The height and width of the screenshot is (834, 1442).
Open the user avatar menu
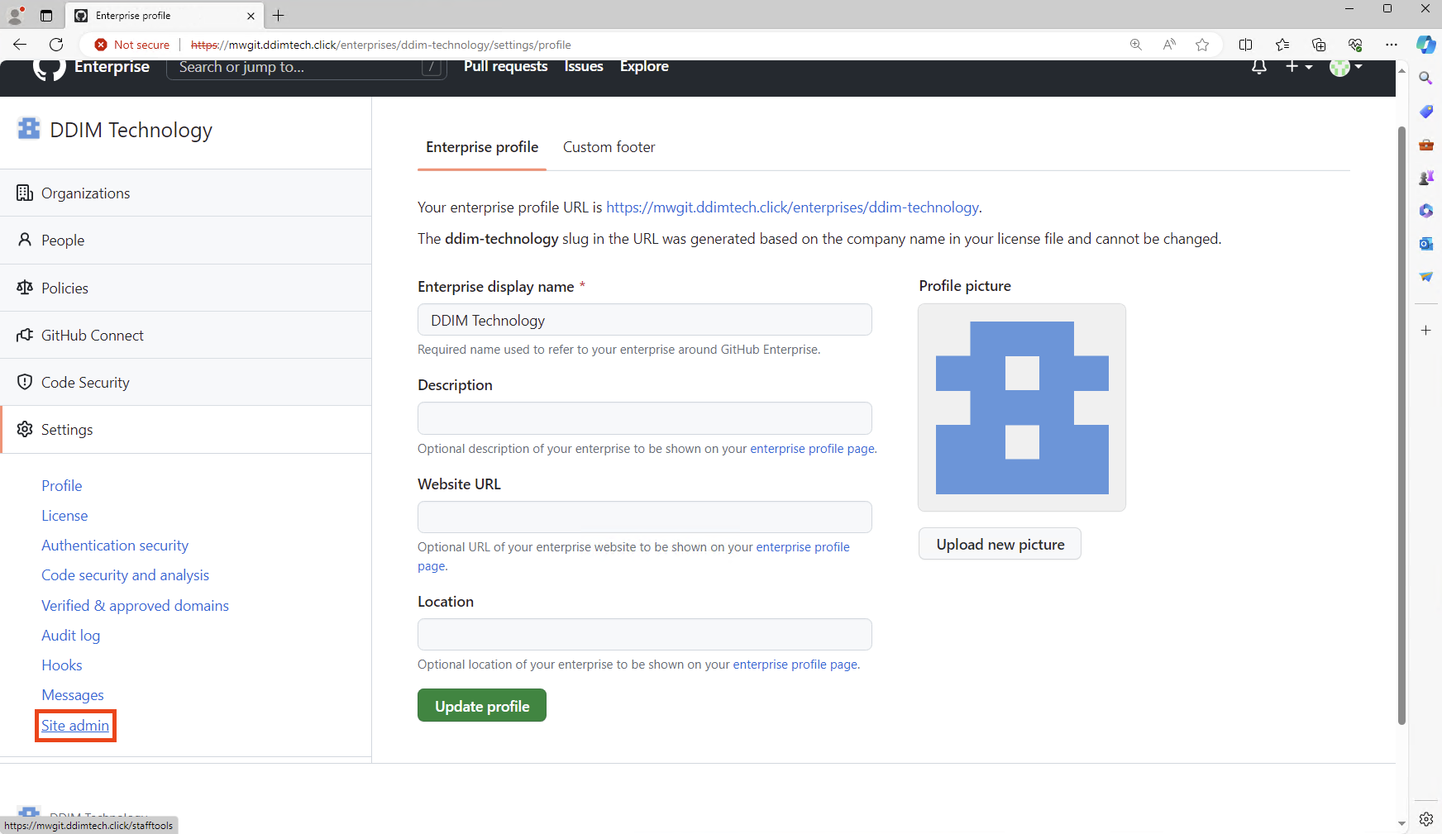[1345, 67]
